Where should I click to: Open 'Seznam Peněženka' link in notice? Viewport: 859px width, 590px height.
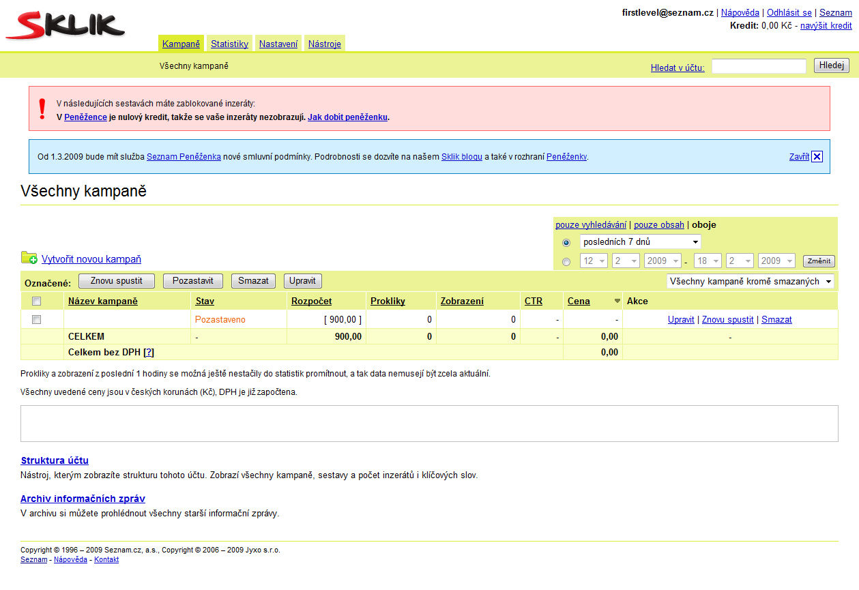(x=184, y=157)
